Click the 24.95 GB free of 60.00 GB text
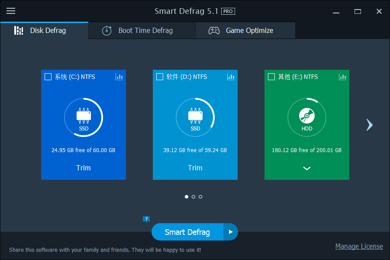Viewport: 390px width, 260px height. click(x=83, y=150)
